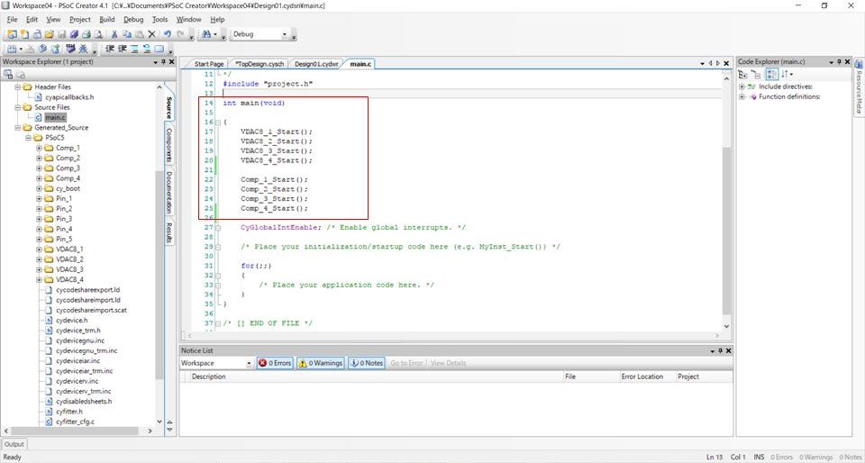Click the Copy toolbar icon
This screenshot has width=865, height=463.
point(126,34)
